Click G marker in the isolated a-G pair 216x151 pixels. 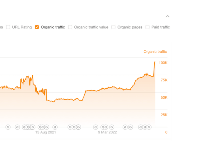[130, 127]
